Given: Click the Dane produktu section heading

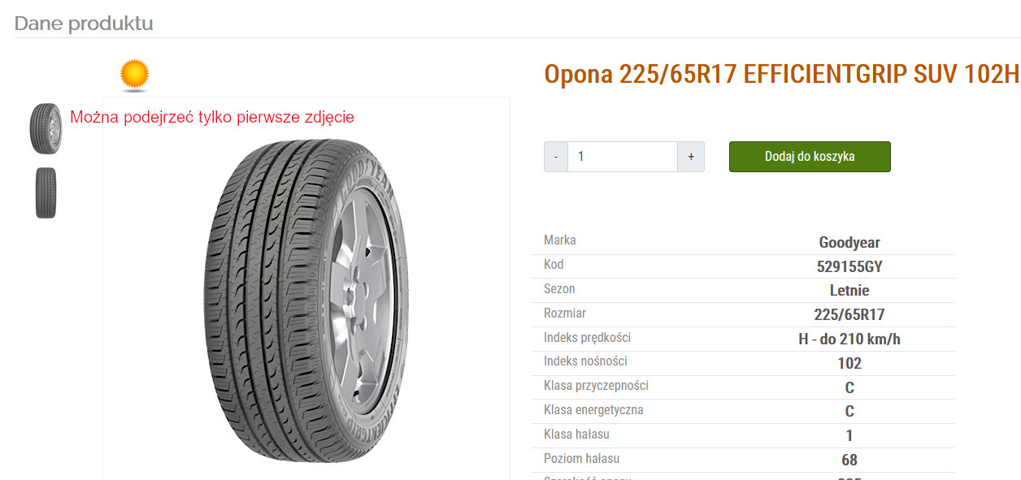Looking at the screenshot, I should (x=84, y=23).
